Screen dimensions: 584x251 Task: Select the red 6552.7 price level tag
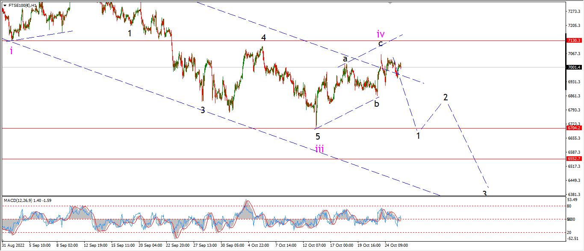coord(574,158)
